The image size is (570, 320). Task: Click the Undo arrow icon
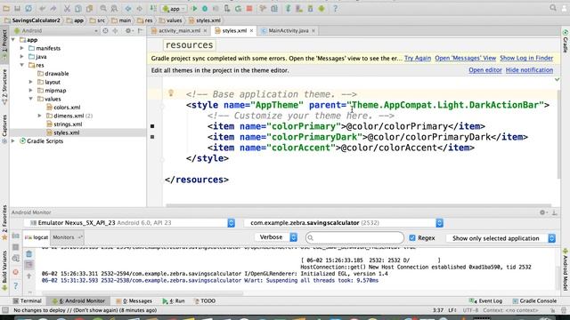click(x=43, y=8)
